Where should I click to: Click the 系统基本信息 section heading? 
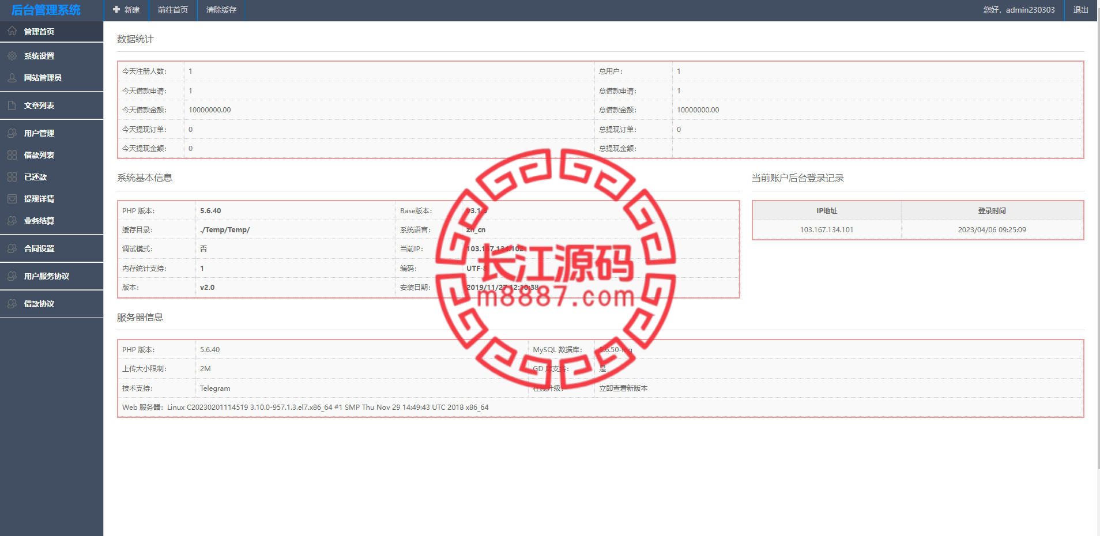point(145,178)
